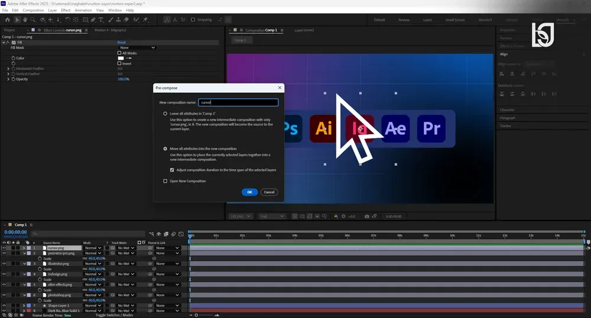
Task: Click the purple label color of cursor.png layer
Action: click(x=28, y=248)
